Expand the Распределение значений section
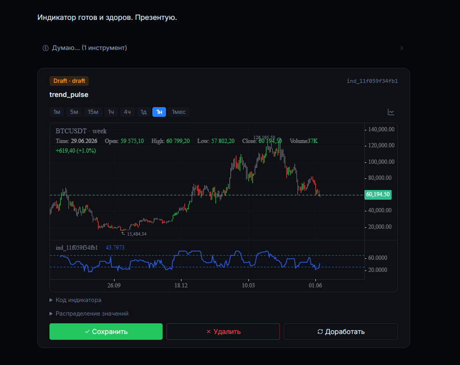The height and width of the screenshot is (365, 460). click(x=89, y=314)
